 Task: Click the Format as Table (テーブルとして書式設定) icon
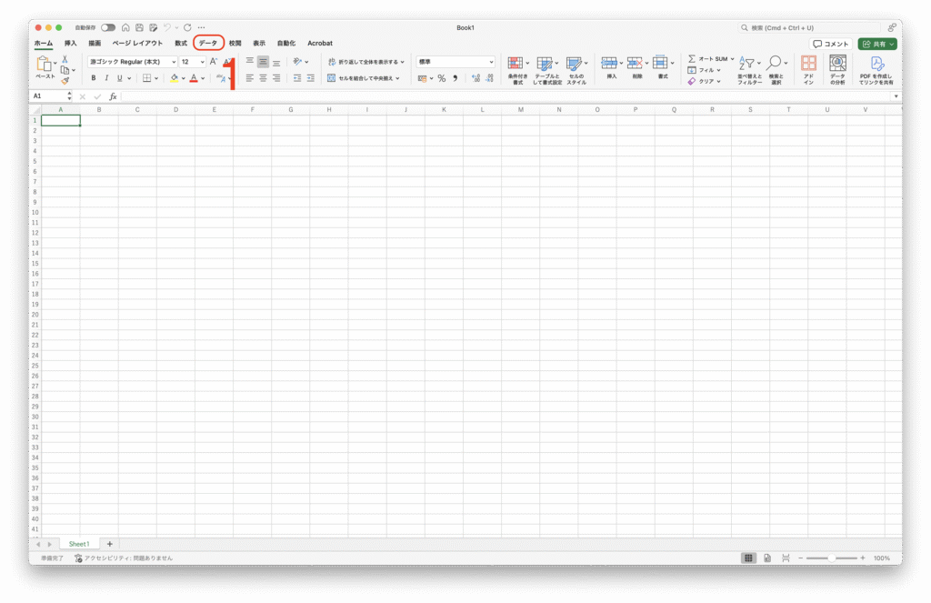(x=545, y=64)
